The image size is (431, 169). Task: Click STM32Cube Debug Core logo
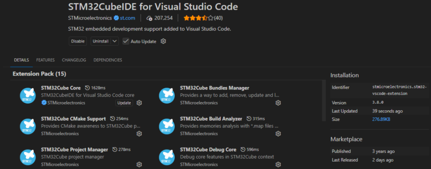(167, 157)
